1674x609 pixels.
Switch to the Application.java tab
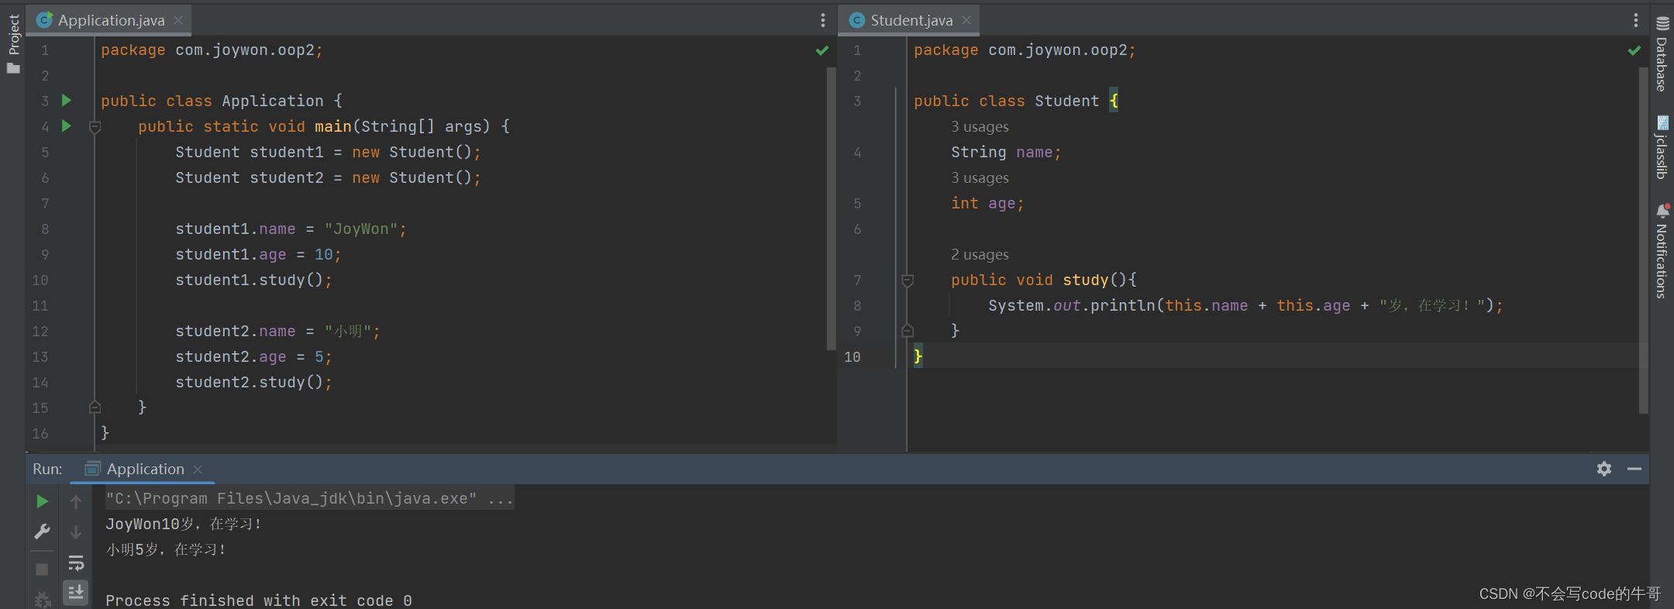[110, 20]
